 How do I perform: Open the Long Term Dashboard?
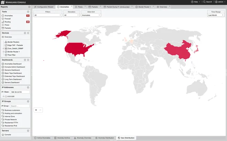tap(13, 79)
